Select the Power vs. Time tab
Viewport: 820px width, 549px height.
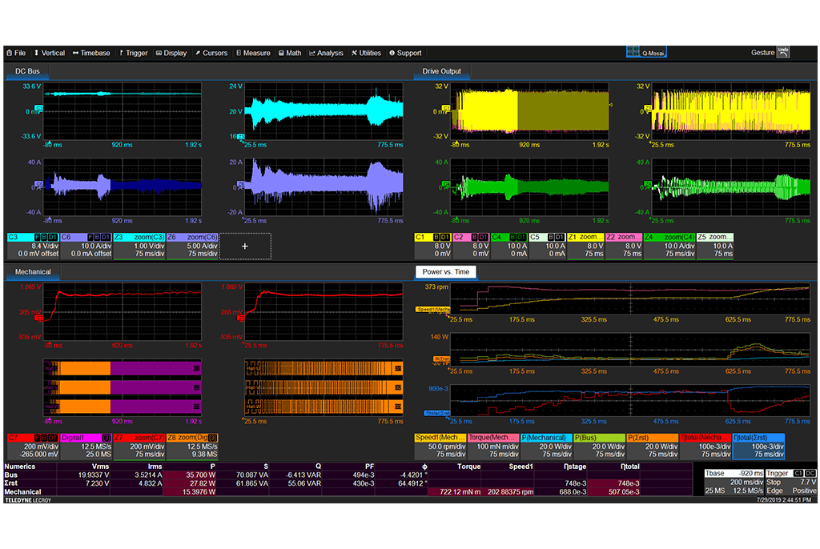[445, 272]
